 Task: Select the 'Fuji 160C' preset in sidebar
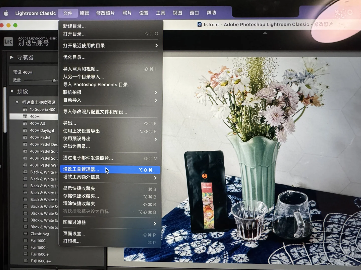point(38,240)
